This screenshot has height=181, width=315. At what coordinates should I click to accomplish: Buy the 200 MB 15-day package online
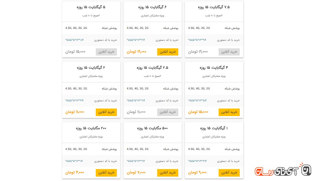pyautogui.click(x=106, y=173)
